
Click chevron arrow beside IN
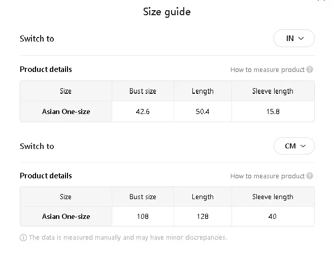(x=301, y=39)
